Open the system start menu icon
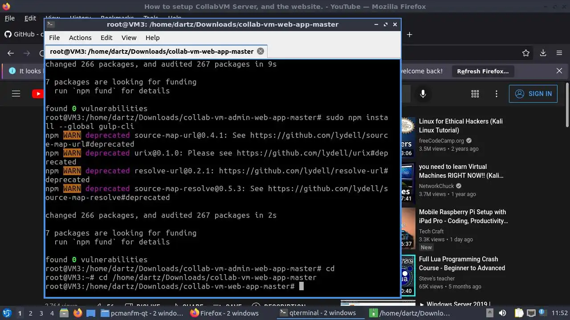570x320 pixels. (x=7, y=313)
